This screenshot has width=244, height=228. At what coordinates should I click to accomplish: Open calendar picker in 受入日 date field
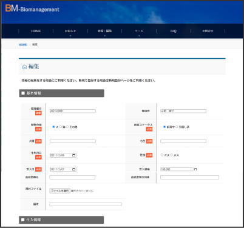74,169
